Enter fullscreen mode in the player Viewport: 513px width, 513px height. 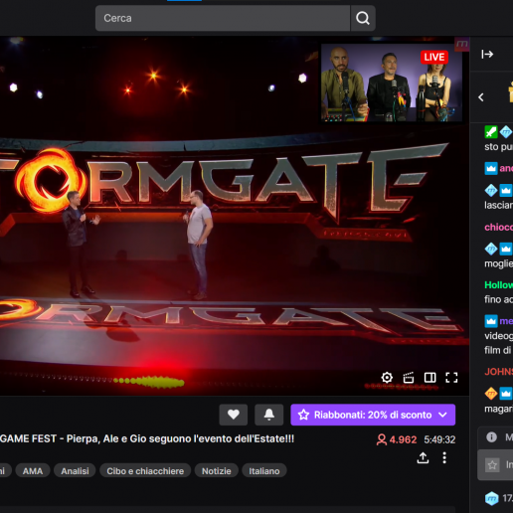[451, 377]
